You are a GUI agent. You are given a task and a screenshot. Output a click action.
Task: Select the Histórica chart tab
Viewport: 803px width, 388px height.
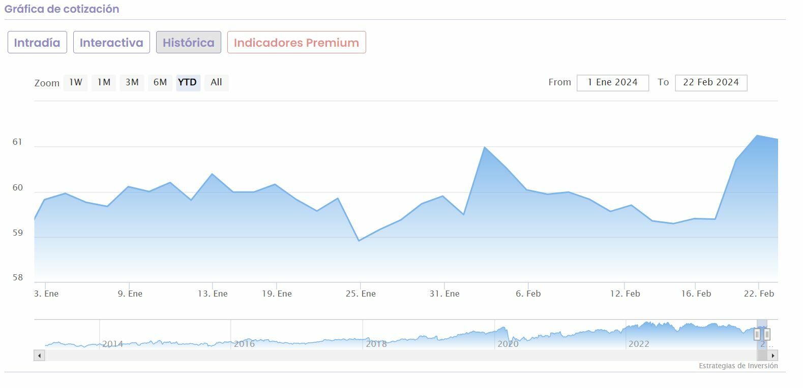point(189,43)
